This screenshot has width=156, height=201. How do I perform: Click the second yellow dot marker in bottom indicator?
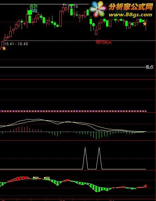(x=45, y=178)
